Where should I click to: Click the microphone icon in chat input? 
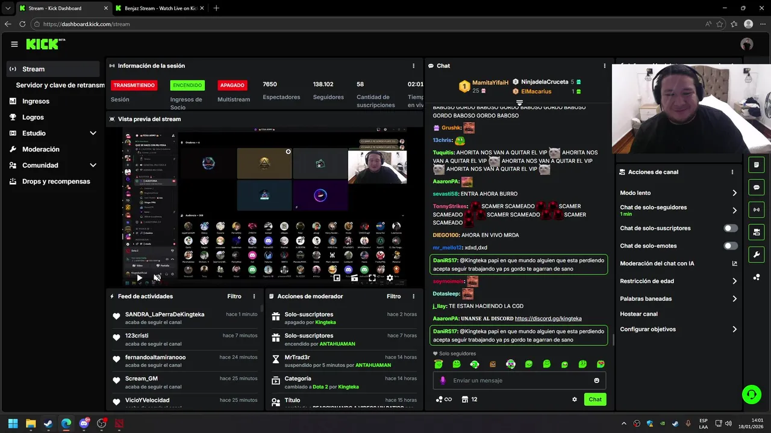tap(443, 380)
